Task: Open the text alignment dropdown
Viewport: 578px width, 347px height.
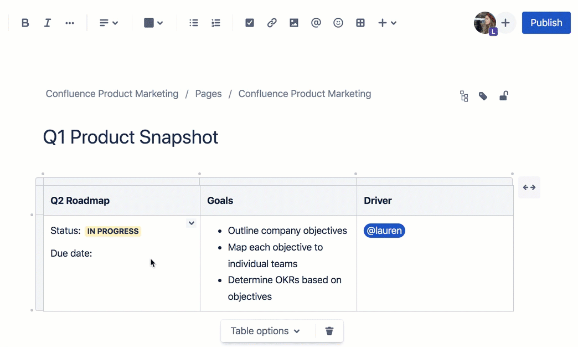Action: [109, 23]
